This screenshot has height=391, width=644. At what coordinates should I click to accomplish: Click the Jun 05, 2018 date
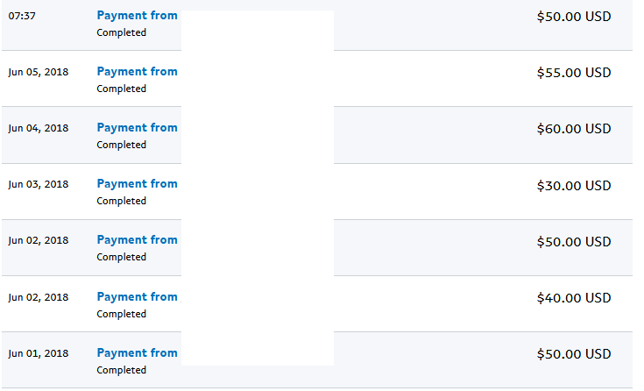(39, 72)
